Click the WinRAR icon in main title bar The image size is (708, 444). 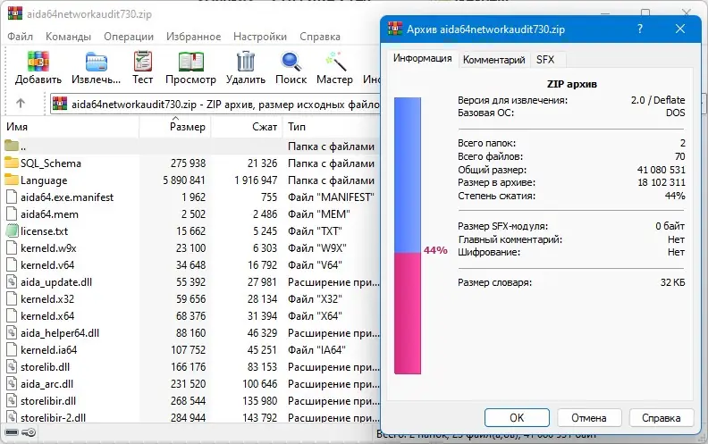pos(15,13)
